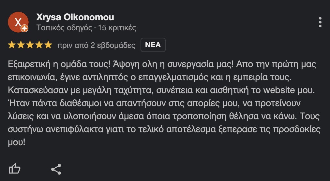Click the fourth yellow rating star
The width and height of the screenshot is (330, 181).
click(39, 45)
